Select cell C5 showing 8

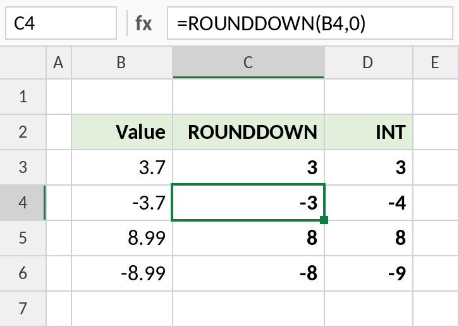(248, 238)
